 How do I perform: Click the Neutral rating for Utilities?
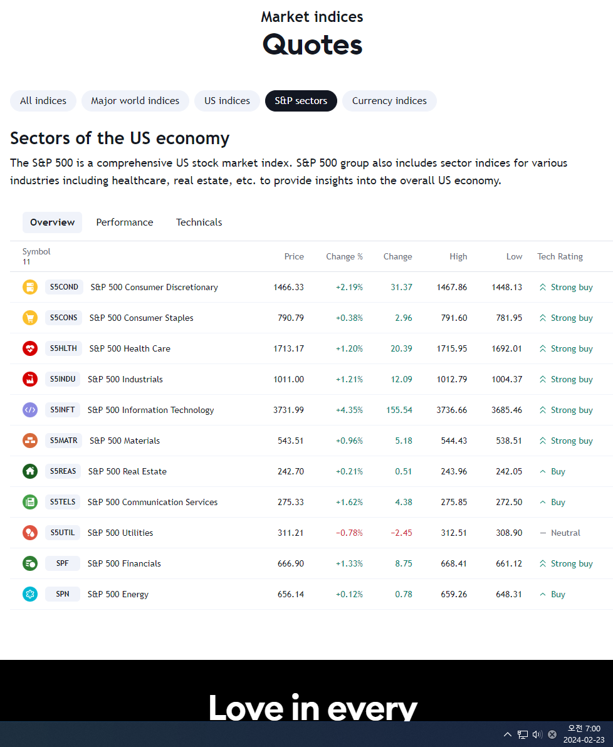[x=560, y=533]
